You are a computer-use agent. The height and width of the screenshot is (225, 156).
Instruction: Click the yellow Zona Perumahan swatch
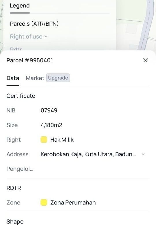(x=44, y=202)
